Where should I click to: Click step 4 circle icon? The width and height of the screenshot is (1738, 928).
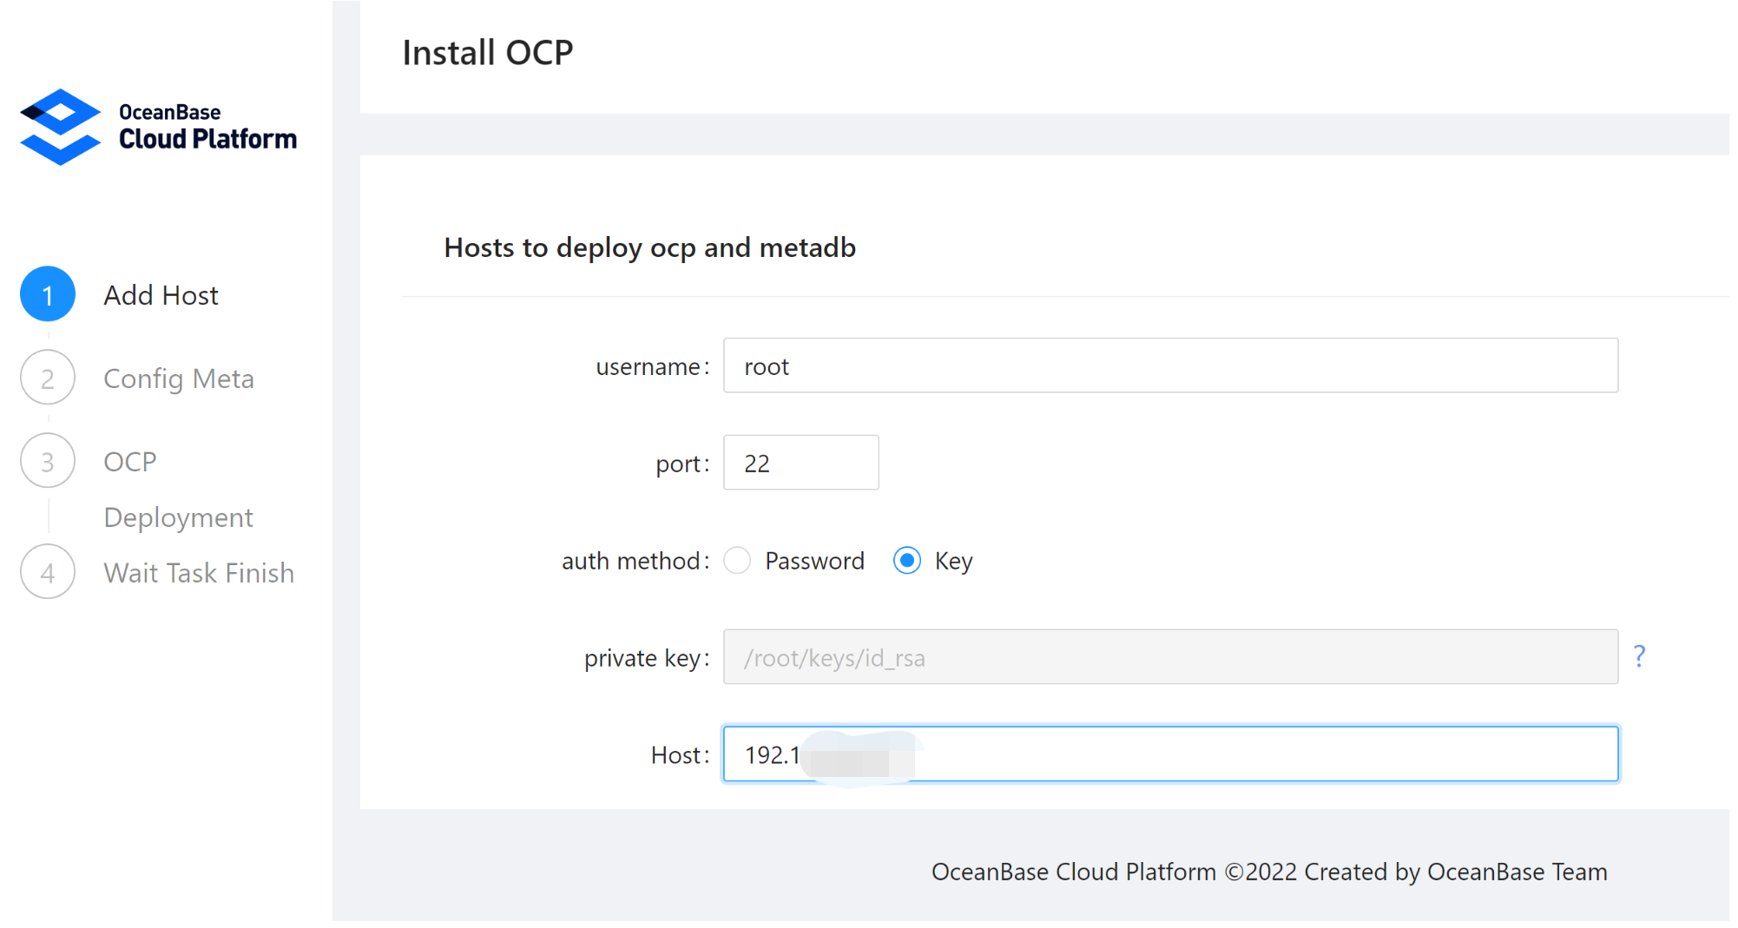(48, 572)
